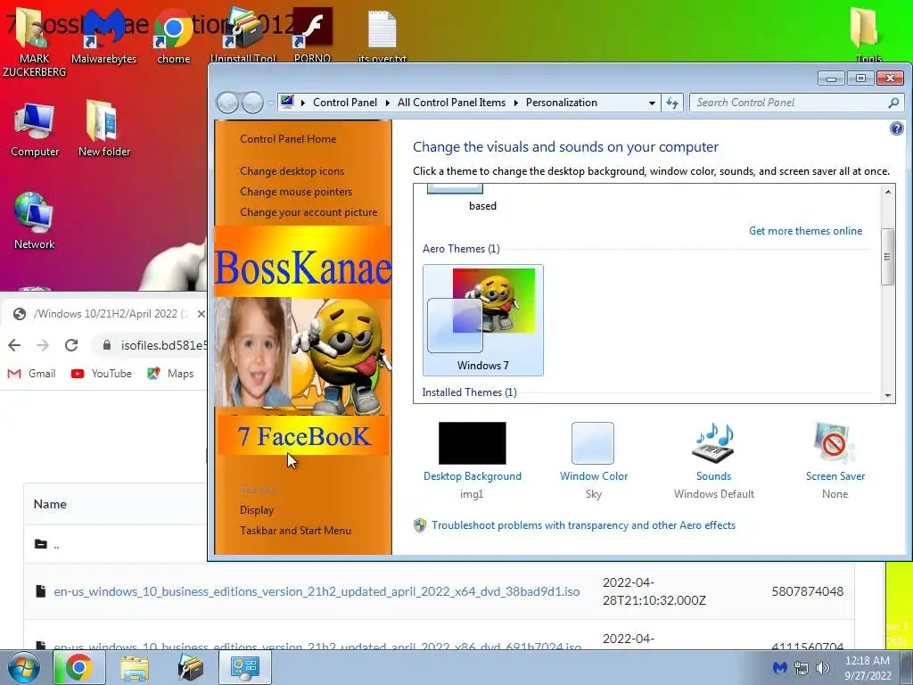
Task: Open the Malwarebytes desktop shortcut
Action: [103, 36]
